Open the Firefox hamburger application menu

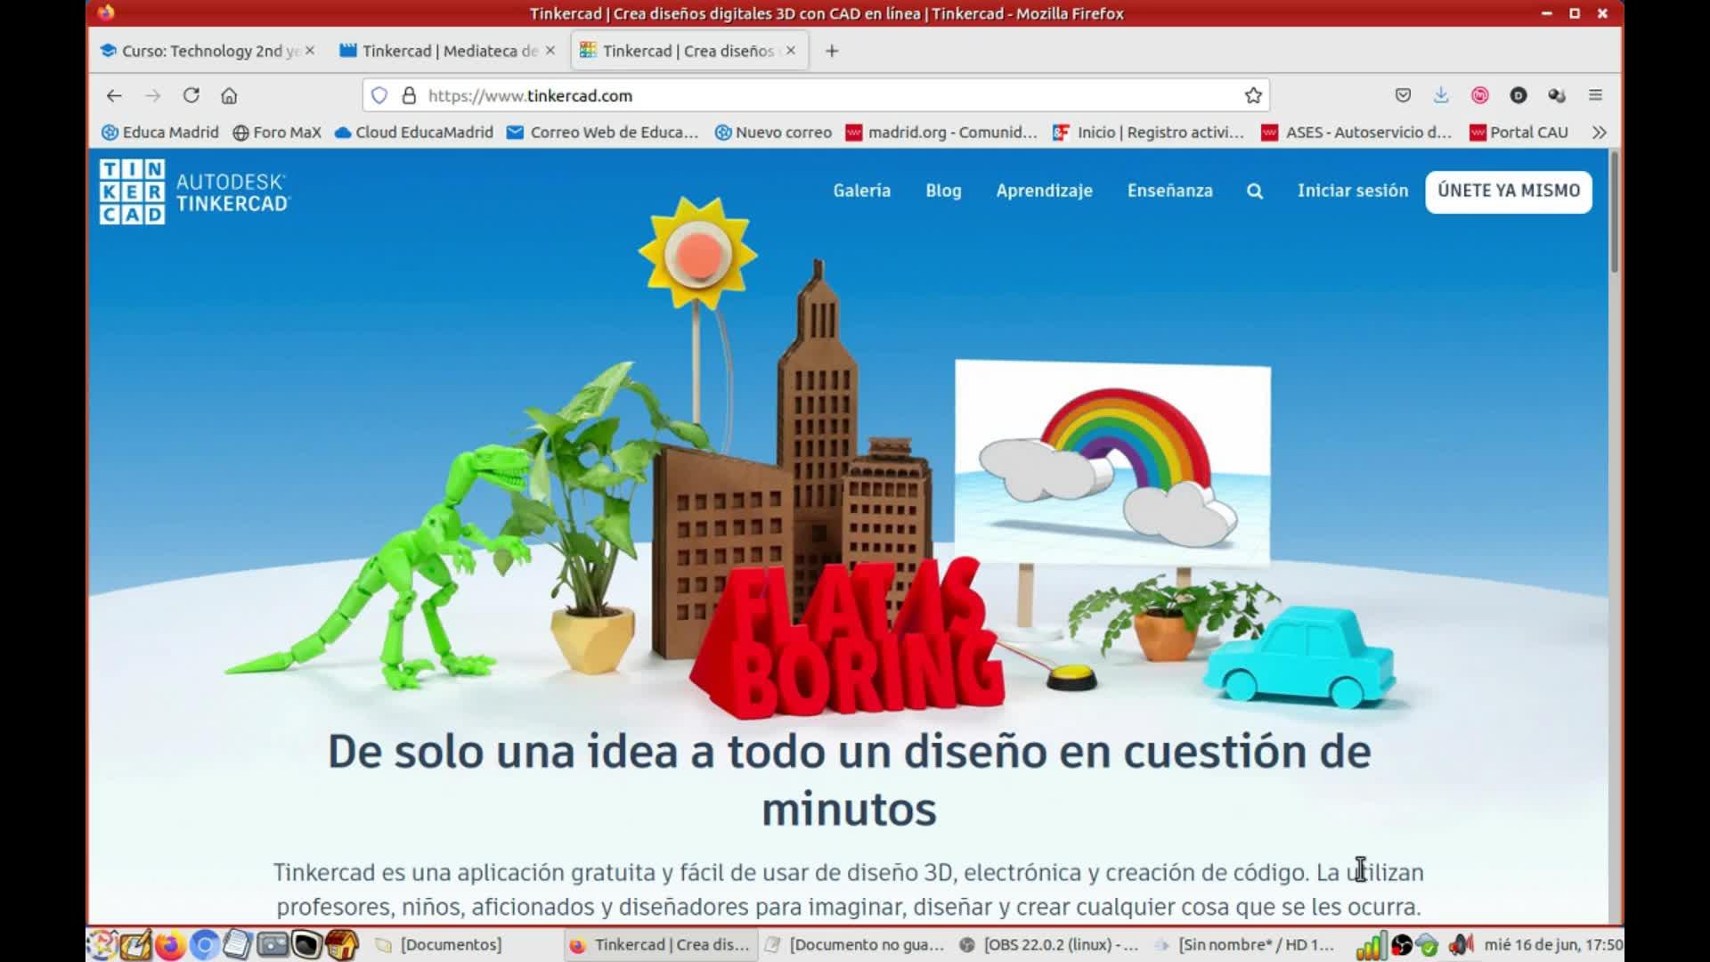pyautogui.click(x=1595, y=95)
